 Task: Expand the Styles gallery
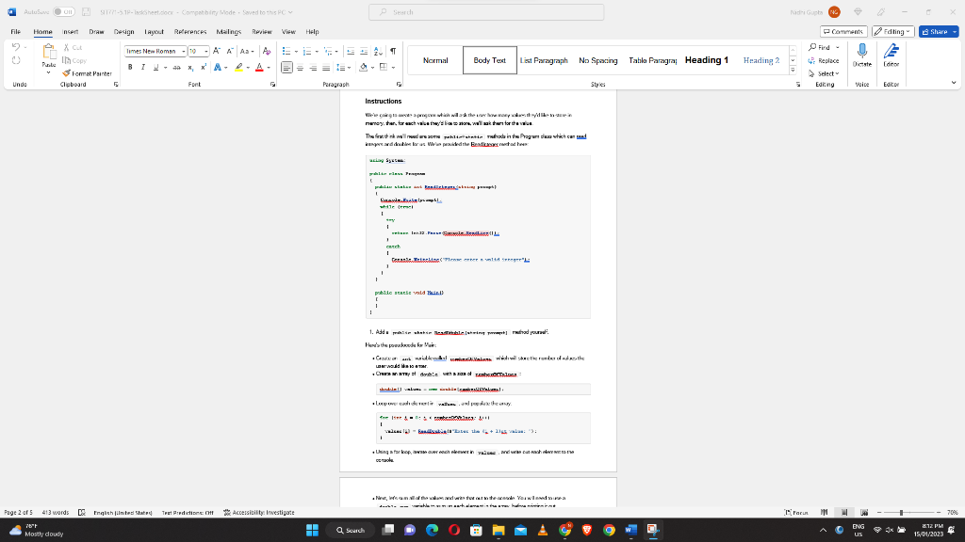click(793, 70)
